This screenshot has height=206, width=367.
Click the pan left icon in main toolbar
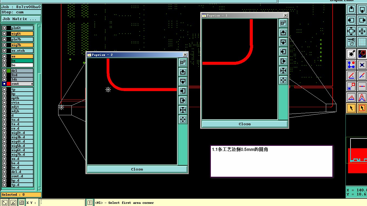(x=351, y=20)
